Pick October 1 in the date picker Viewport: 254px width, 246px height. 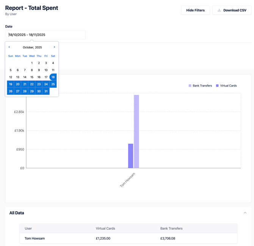tap(32, 63)
